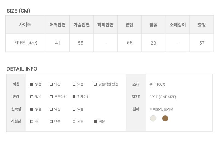The width and height of the screenshot is (219, 145).
Task: Click the FREE (size) row label
Action: 26,43
